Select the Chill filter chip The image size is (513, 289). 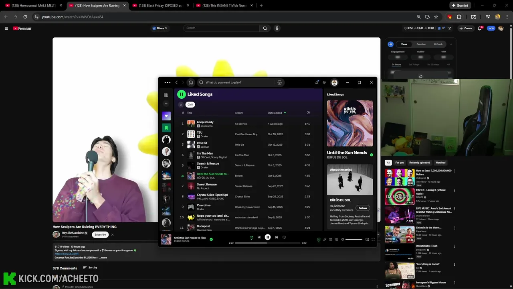(x=190, y=104)
